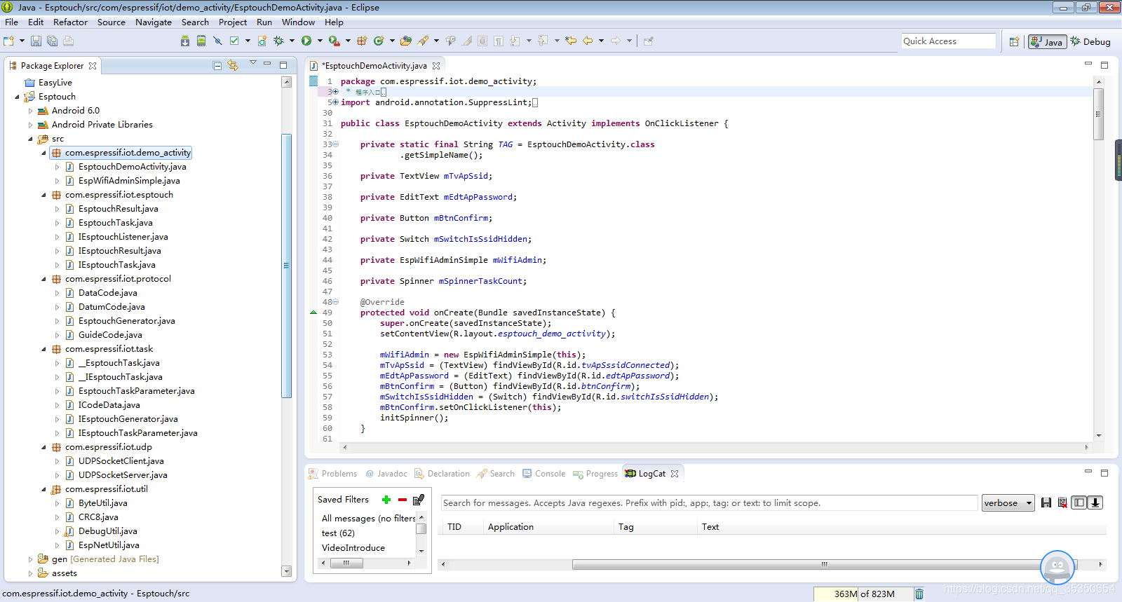This screenshot has height=602, width=1122.
Task: Select 'All messages (no filters)' filter
Action: pyautogui.click(x=367, y=519)
